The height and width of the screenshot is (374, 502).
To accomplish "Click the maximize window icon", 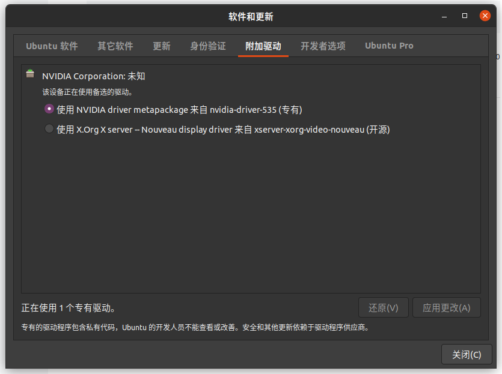I will pyautogui.click(x=464, y=16).
